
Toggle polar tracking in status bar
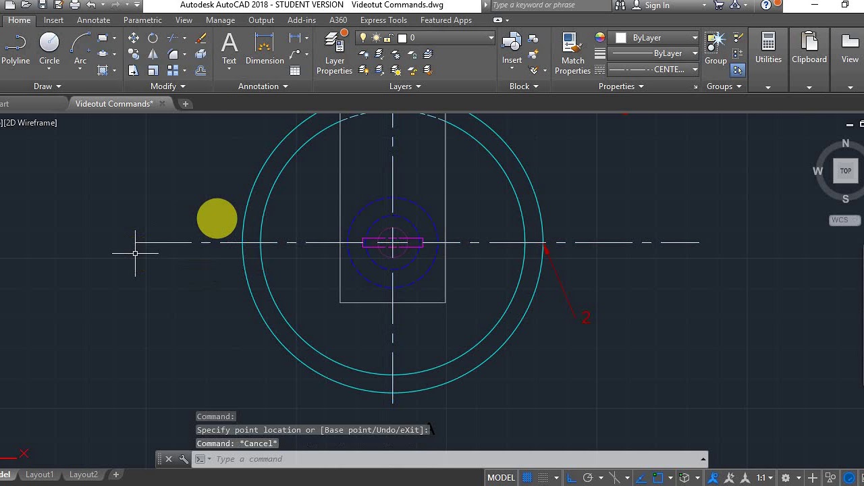pos(587,477)
